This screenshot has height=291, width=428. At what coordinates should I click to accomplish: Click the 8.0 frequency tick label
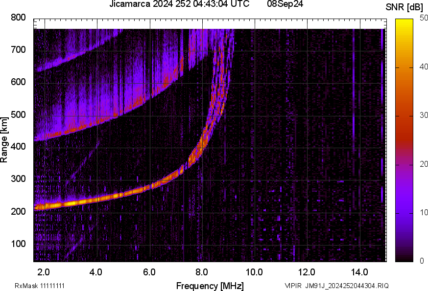[202, 271]
